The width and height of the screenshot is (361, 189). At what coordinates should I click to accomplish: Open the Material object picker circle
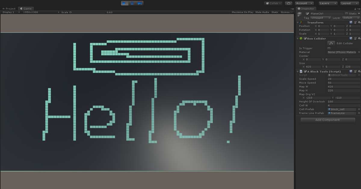[359, 52]
